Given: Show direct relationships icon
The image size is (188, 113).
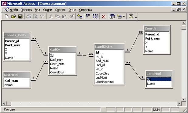Looking at the screenshot, I should [88, 16].
